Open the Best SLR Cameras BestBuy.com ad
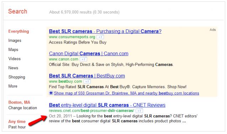This screenshot has width=227, height=134. (87, 76)
